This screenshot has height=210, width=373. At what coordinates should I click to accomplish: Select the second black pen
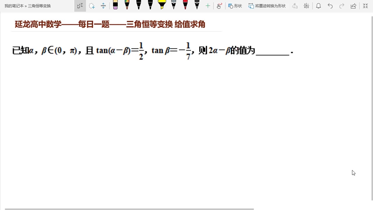[150, 5]
